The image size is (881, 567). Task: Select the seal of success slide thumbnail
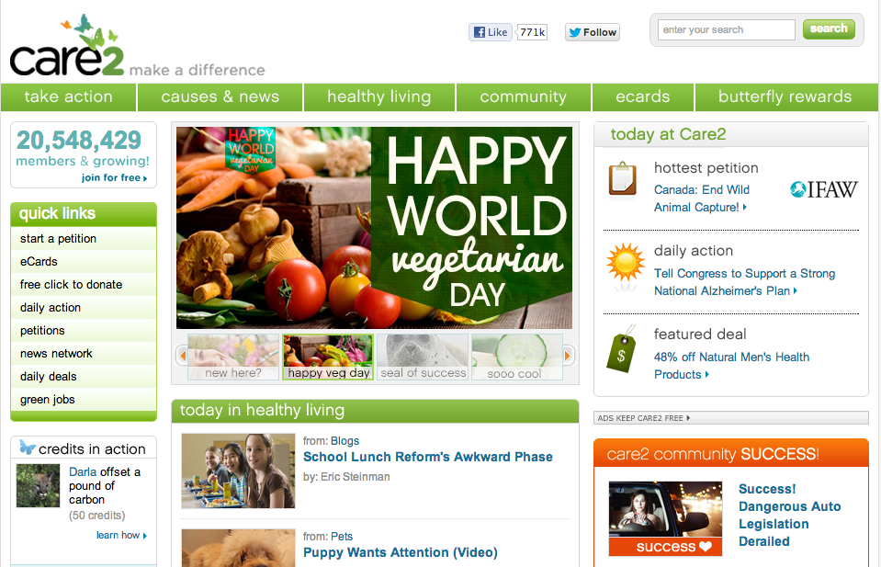click(x=424, y=357)
